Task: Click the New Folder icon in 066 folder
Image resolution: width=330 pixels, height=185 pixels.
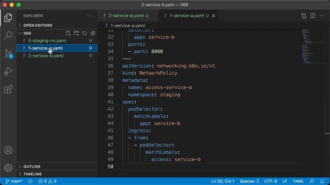Action: click(x=76, y=33)
